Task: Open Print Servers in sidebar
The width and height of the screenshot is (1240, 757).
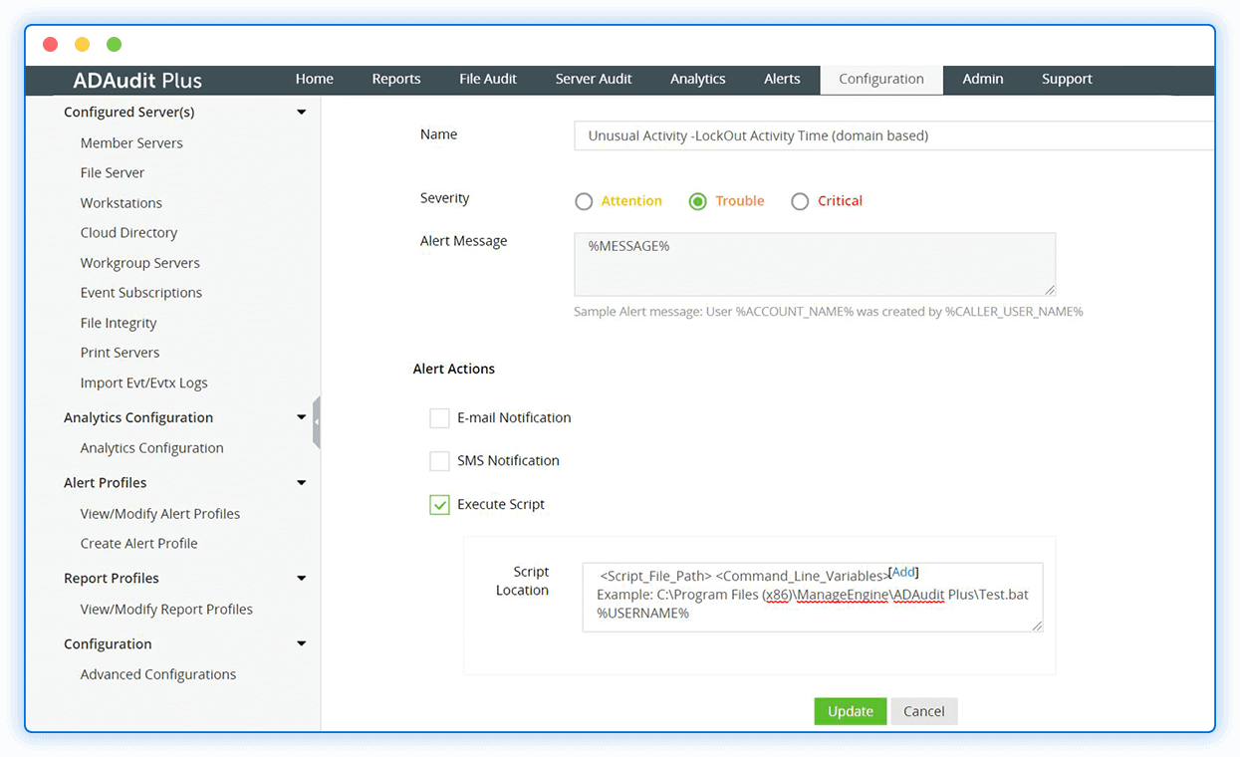Action: tap(121, 353)
